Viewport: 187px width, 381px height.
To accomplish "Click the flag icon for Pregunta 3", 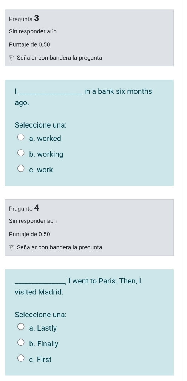I will [x=12, y=58].
